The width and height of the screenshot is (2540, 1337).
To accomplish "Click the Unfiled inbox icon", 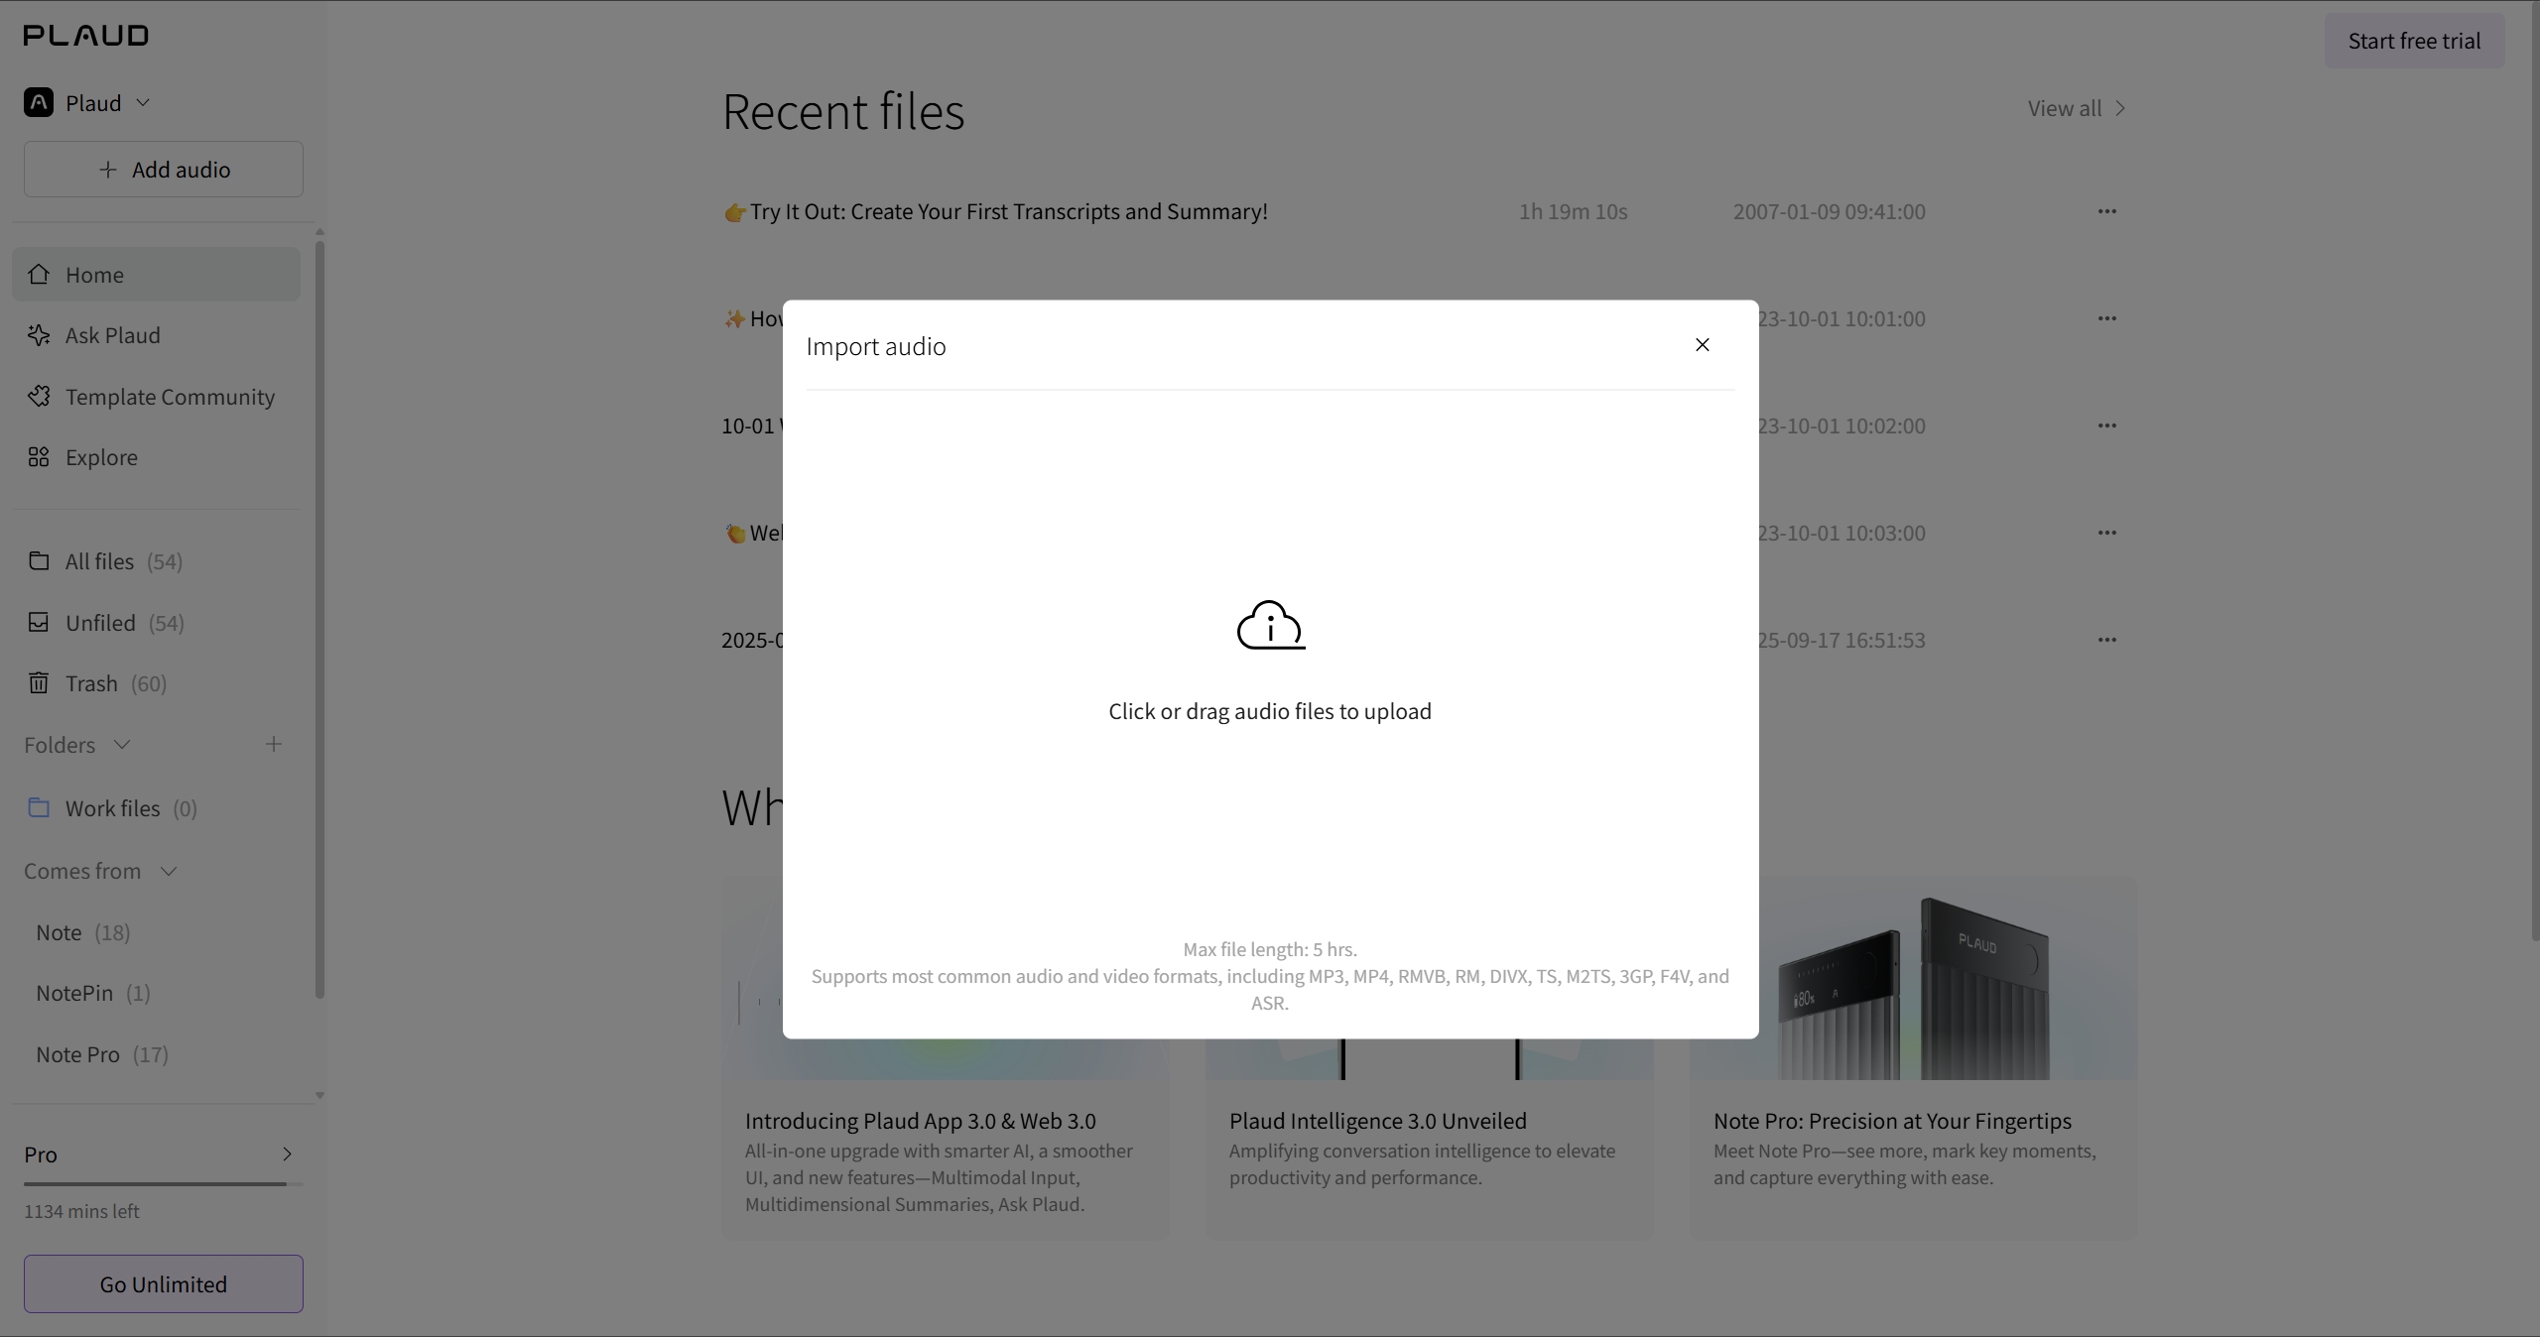I will point(39,622).
